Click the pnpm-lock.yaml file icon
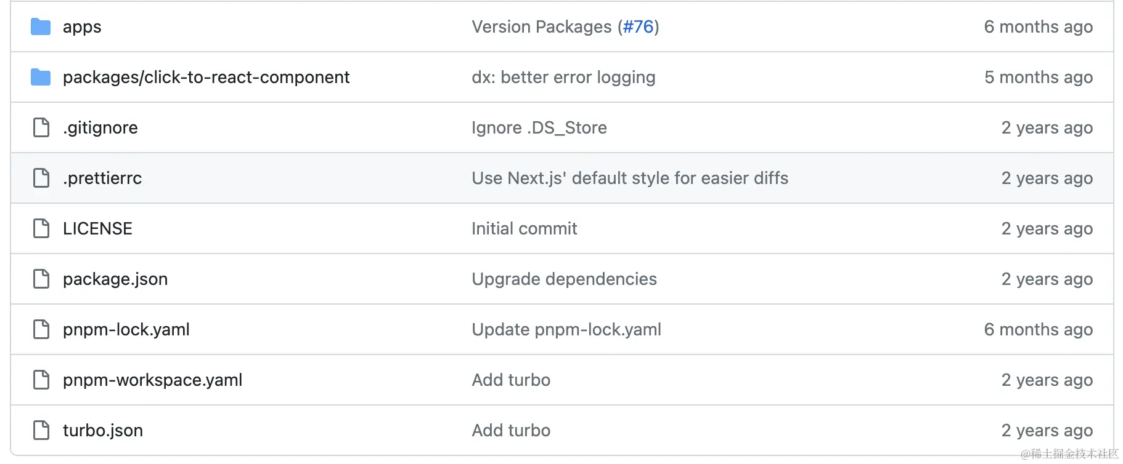Viewport: 1123px width, 464px height. point(41,329)
